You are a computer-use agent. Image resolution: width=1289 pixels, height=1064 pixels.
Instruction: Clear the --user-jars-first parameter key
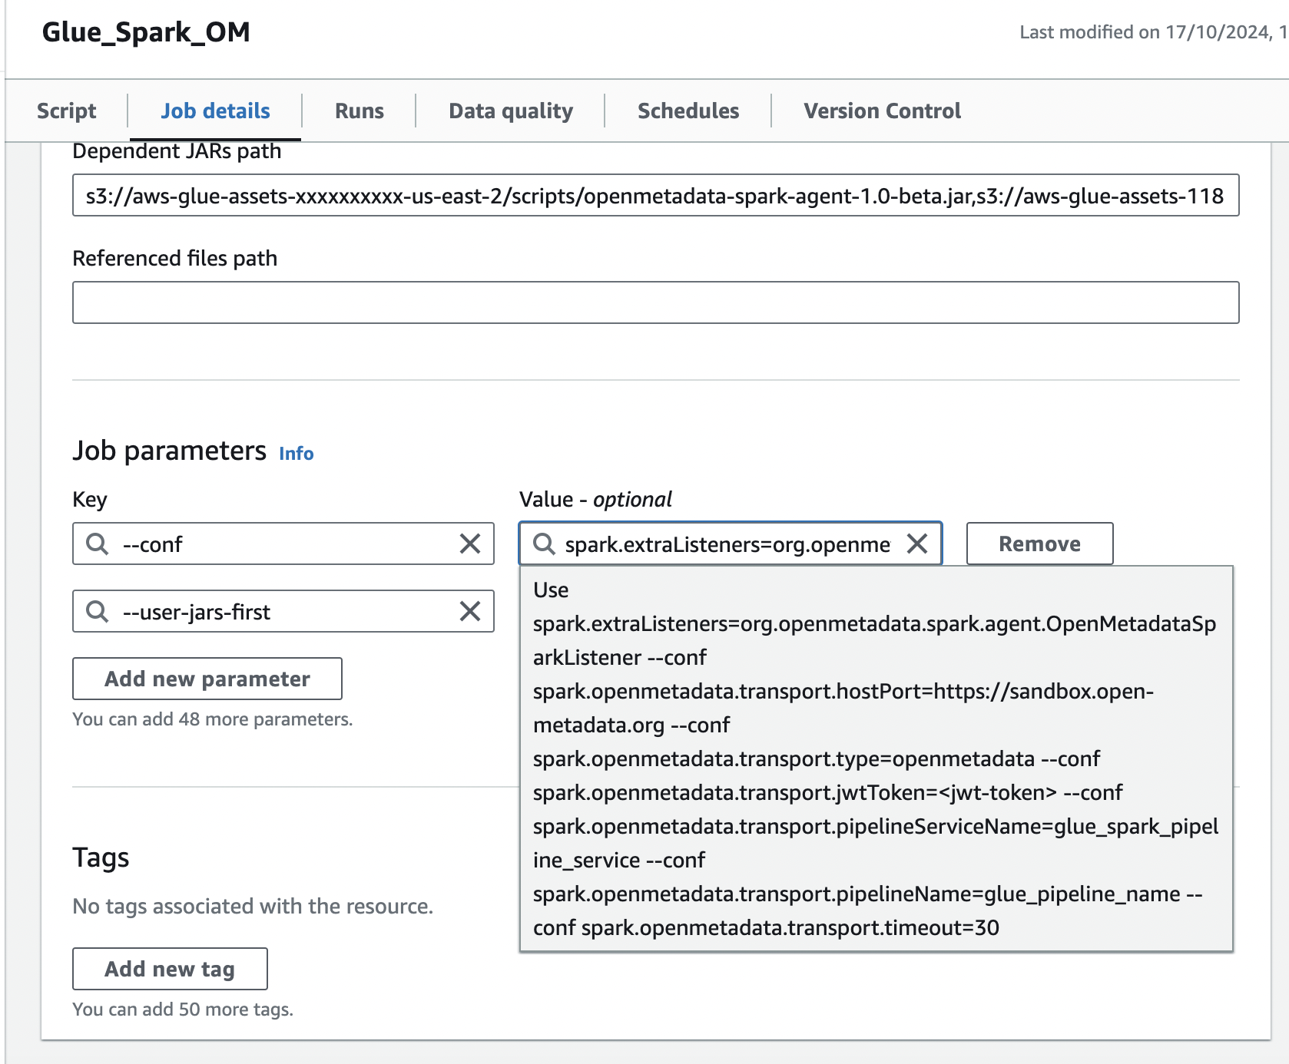(x=470, y=612)
